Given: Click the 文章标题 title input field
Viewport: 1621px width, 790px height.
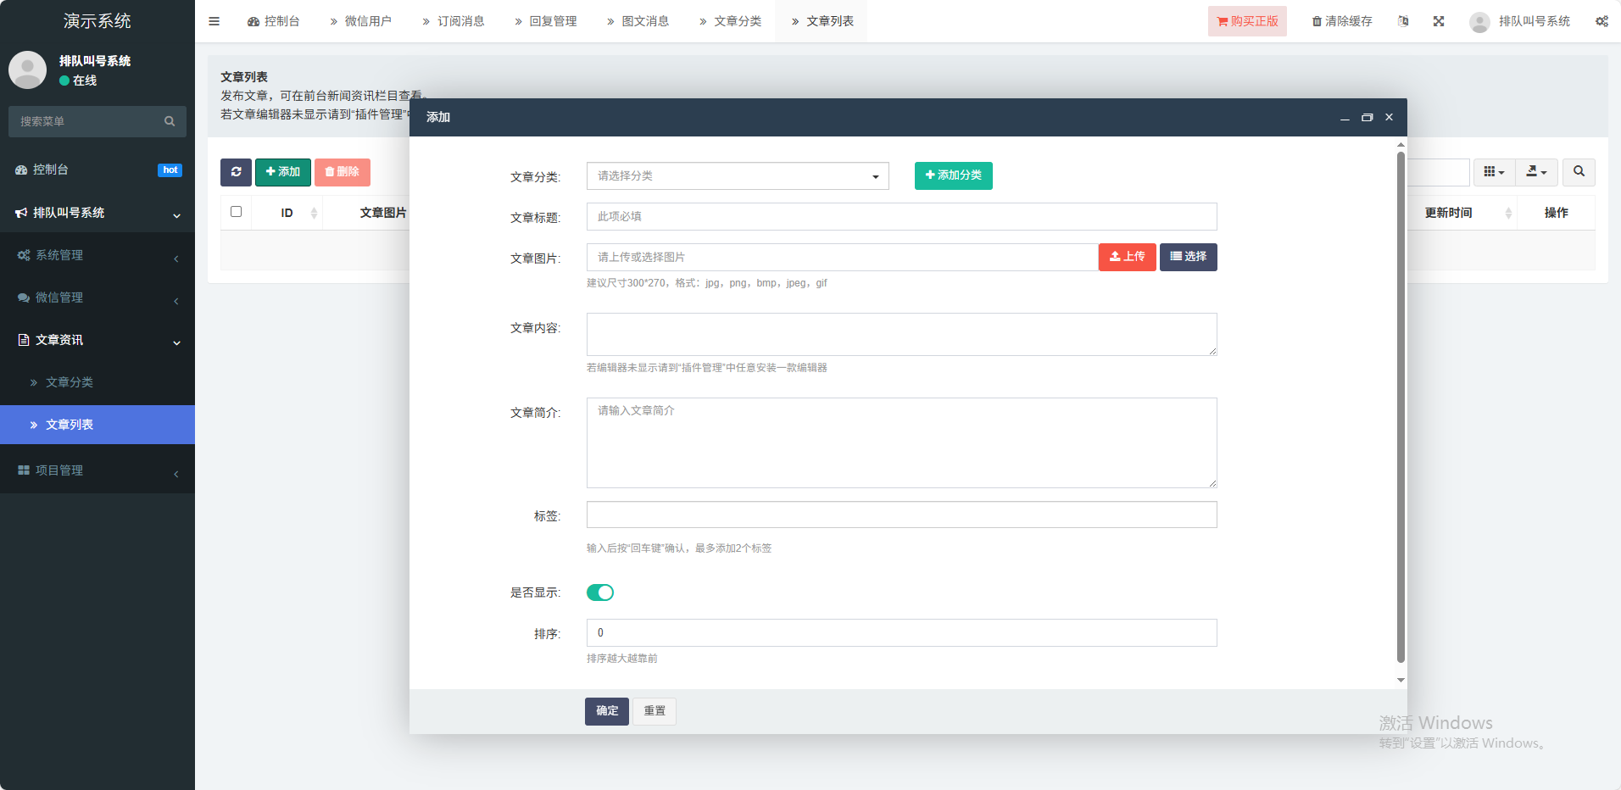Looking at the screenshot, I should (x=901, y=217).
